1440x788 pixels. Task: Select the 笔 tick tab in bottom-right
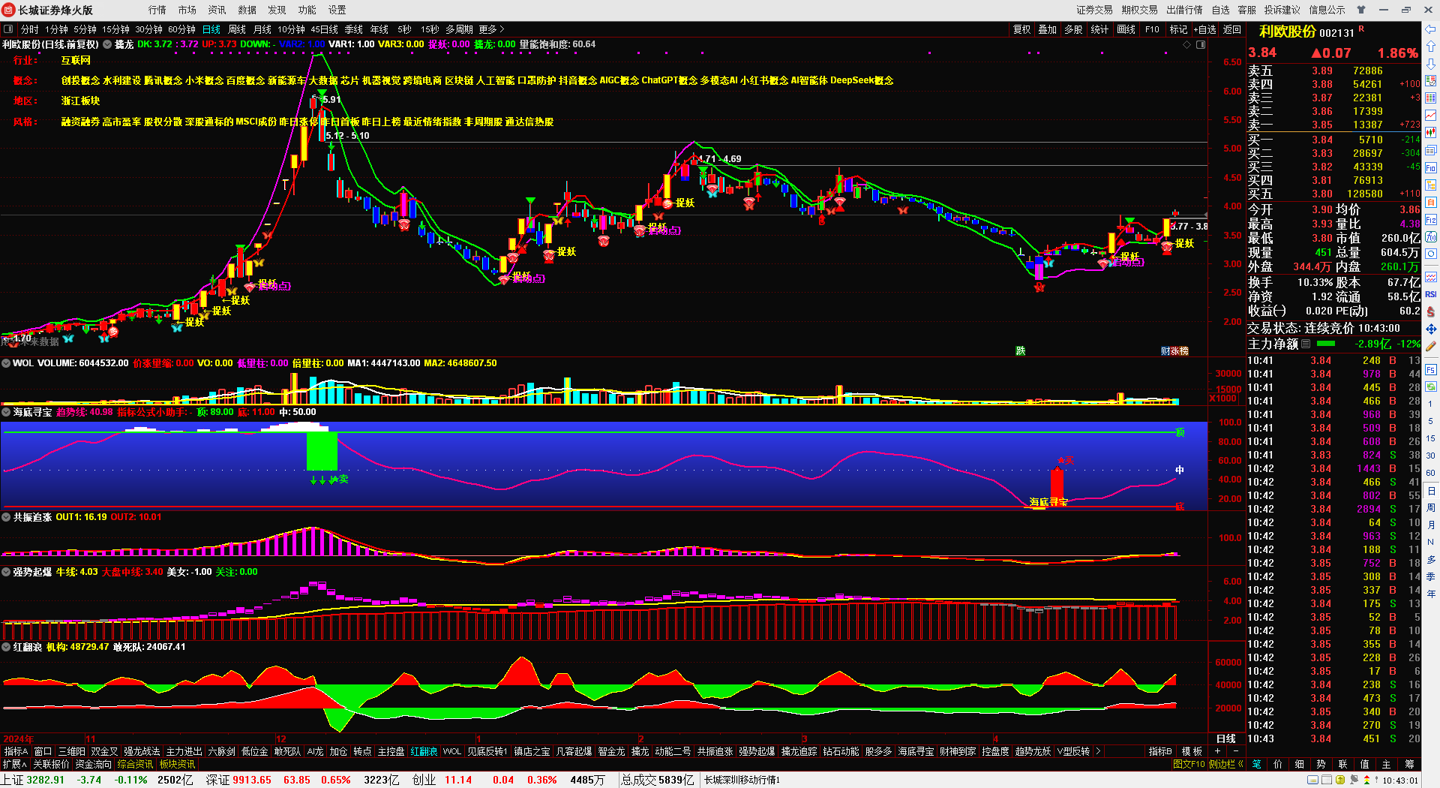click(1256, 764)
